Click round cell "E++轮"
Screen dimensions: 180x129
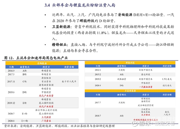[x=25, y=121]
